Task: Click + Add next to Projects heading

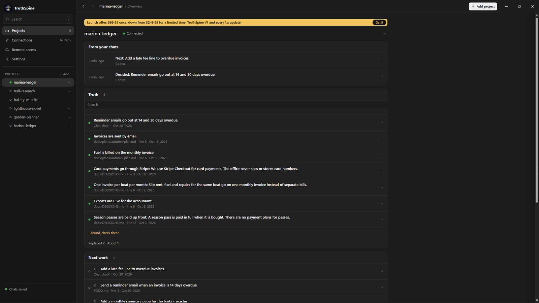Action: point(65,74)
